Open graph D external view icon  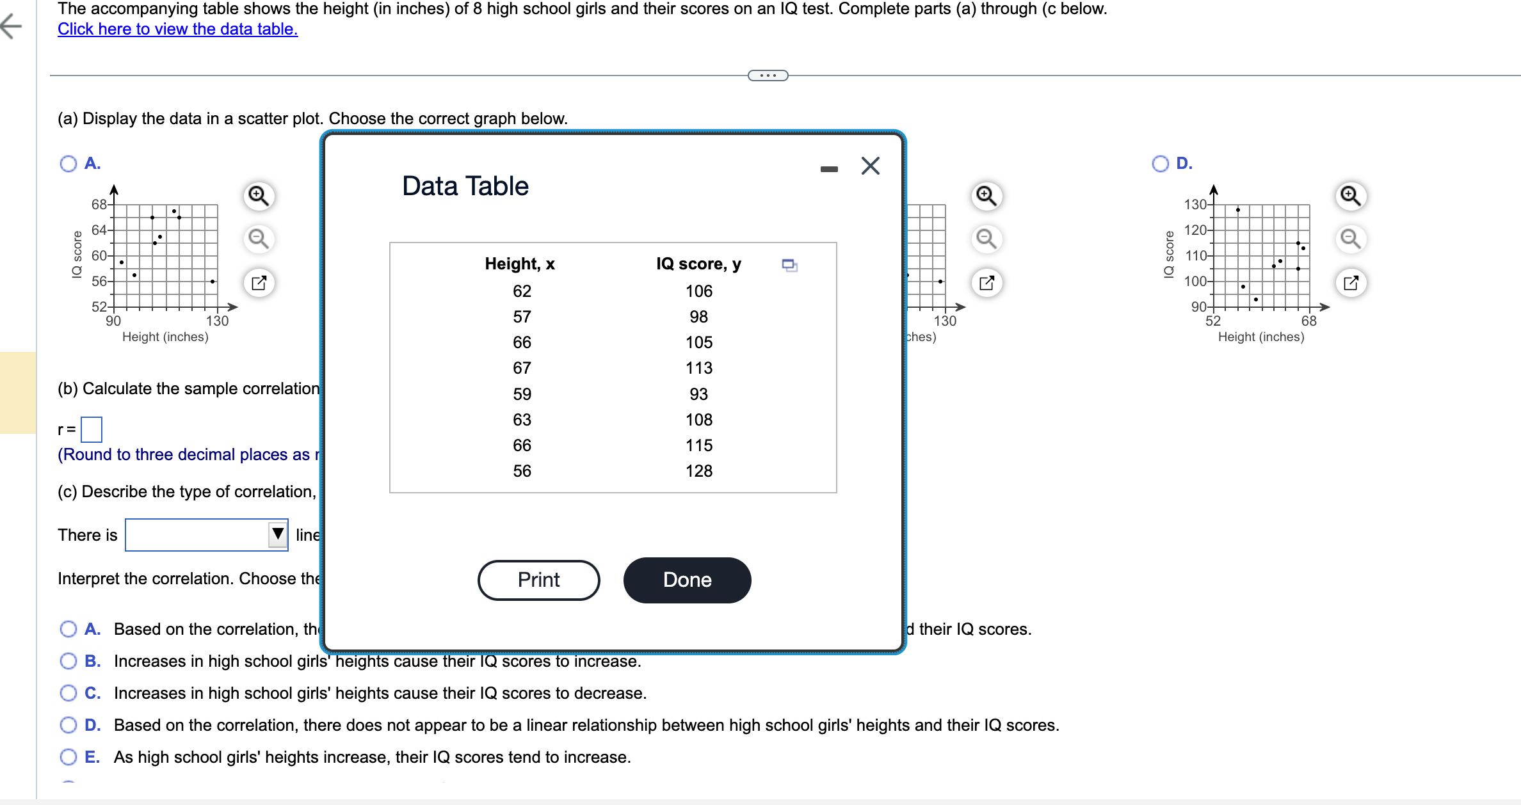(1352, 282)
